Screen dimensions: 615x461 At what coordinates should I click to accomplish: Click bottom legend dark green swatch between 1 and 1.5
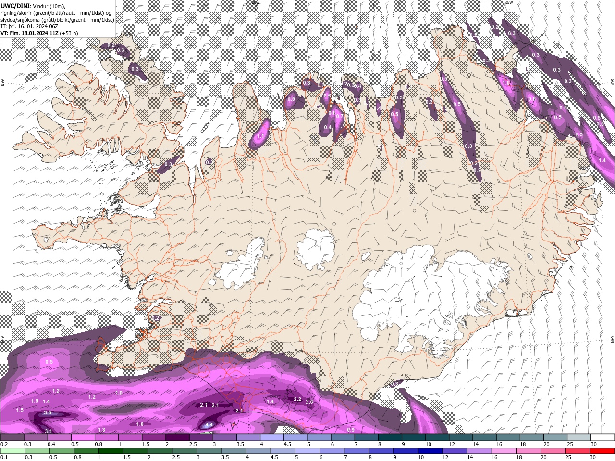(111, 451)
